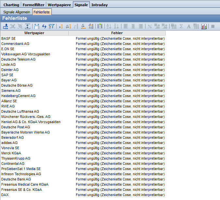Open the colored bar chart icon
Screen dimensions: 220x200
pos(204,26)
